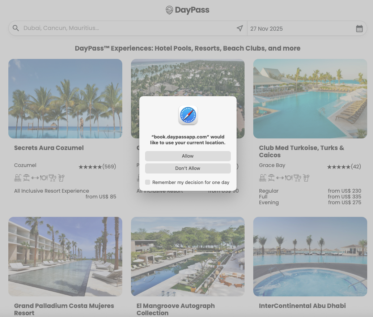The image size is (373, 317).
Task: Click the use-my-location arrow icon
Action: [240, 28]
